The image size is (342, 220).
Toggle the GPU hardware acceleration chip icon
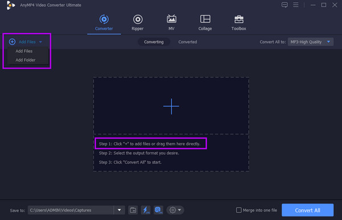[158, 210]
